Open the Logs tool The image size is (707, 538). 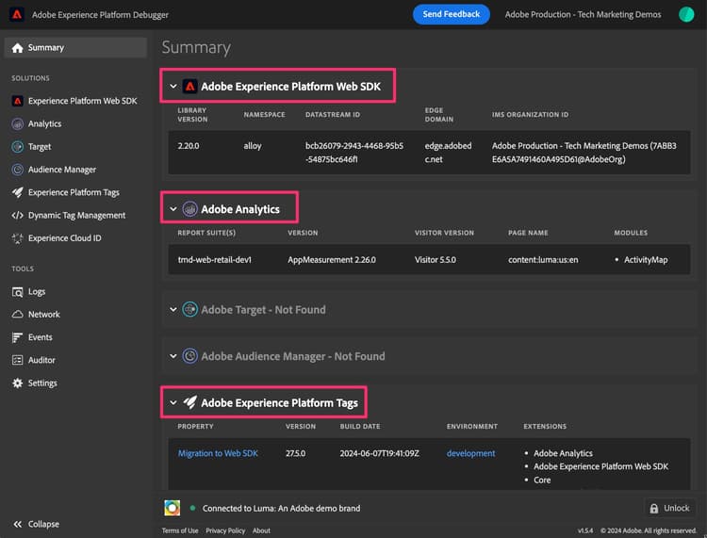click(x=36, y=292)
